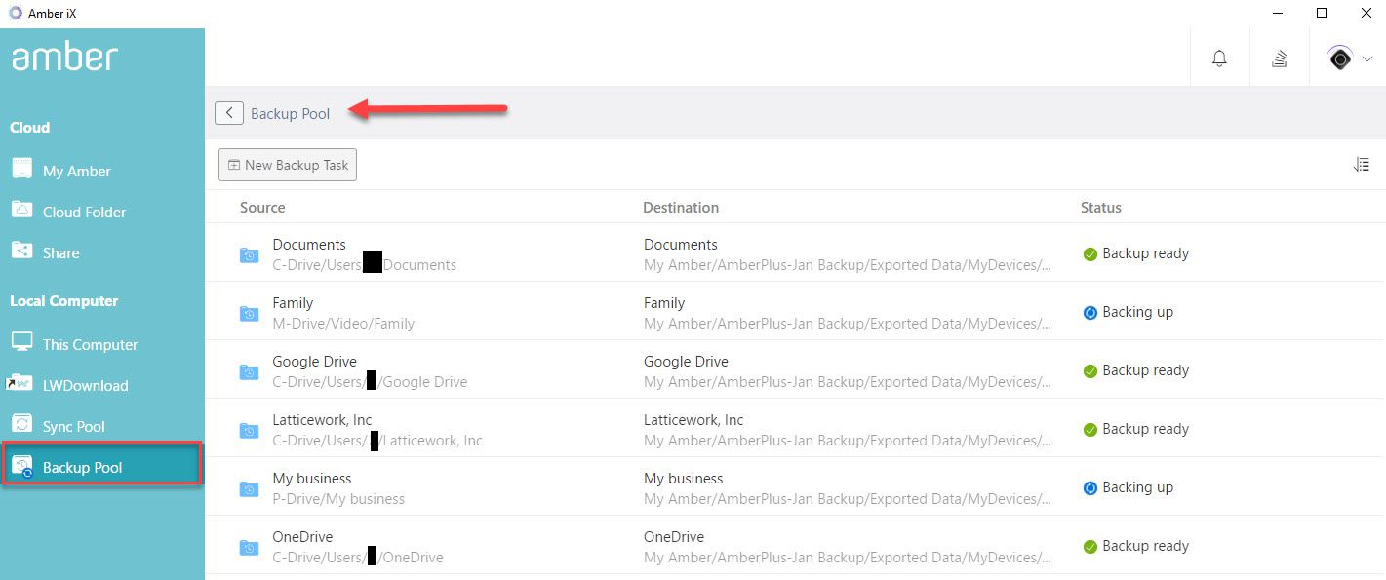This screenshot has height=580, width=1386.
Task: Go back using the left chevron button
Action: (229, 113)
